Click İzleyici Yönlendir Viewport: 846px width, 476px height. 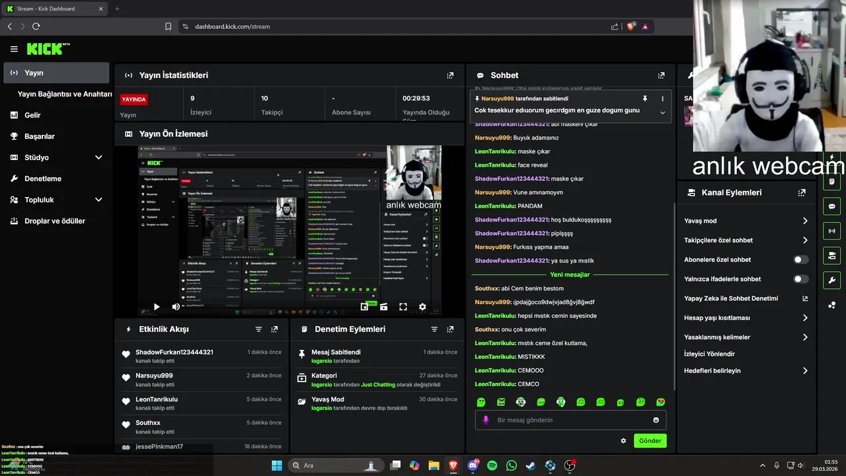(x=709, y=354)
